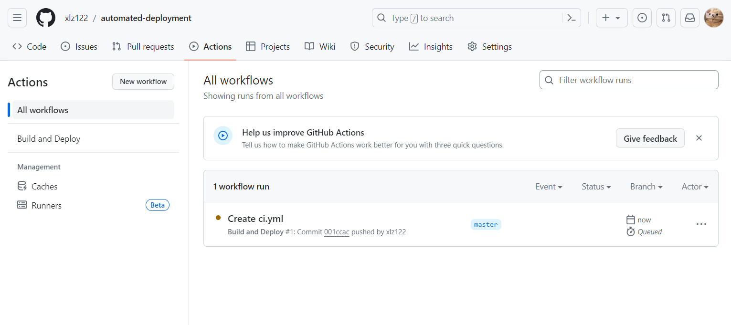Click the play icon in feedback banner
The height and width of the screenshot is (325, 731).
click(223, 136)
